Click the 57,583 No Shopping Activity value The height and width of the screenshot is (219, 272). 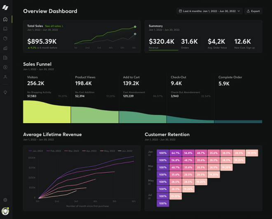point(32,96)
